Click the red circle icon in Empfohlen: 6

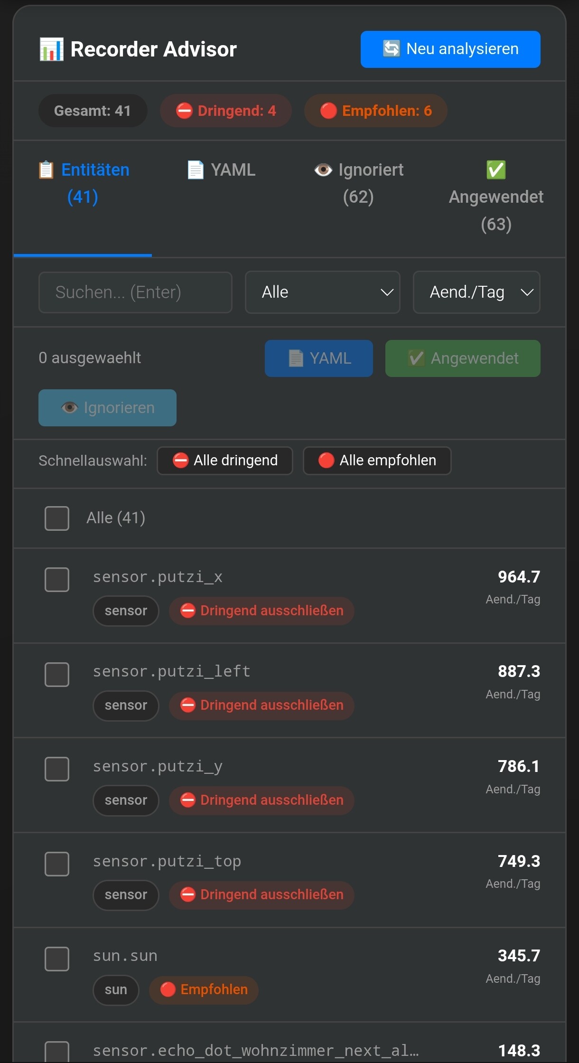pyautogui.click(x=328, y=111)
